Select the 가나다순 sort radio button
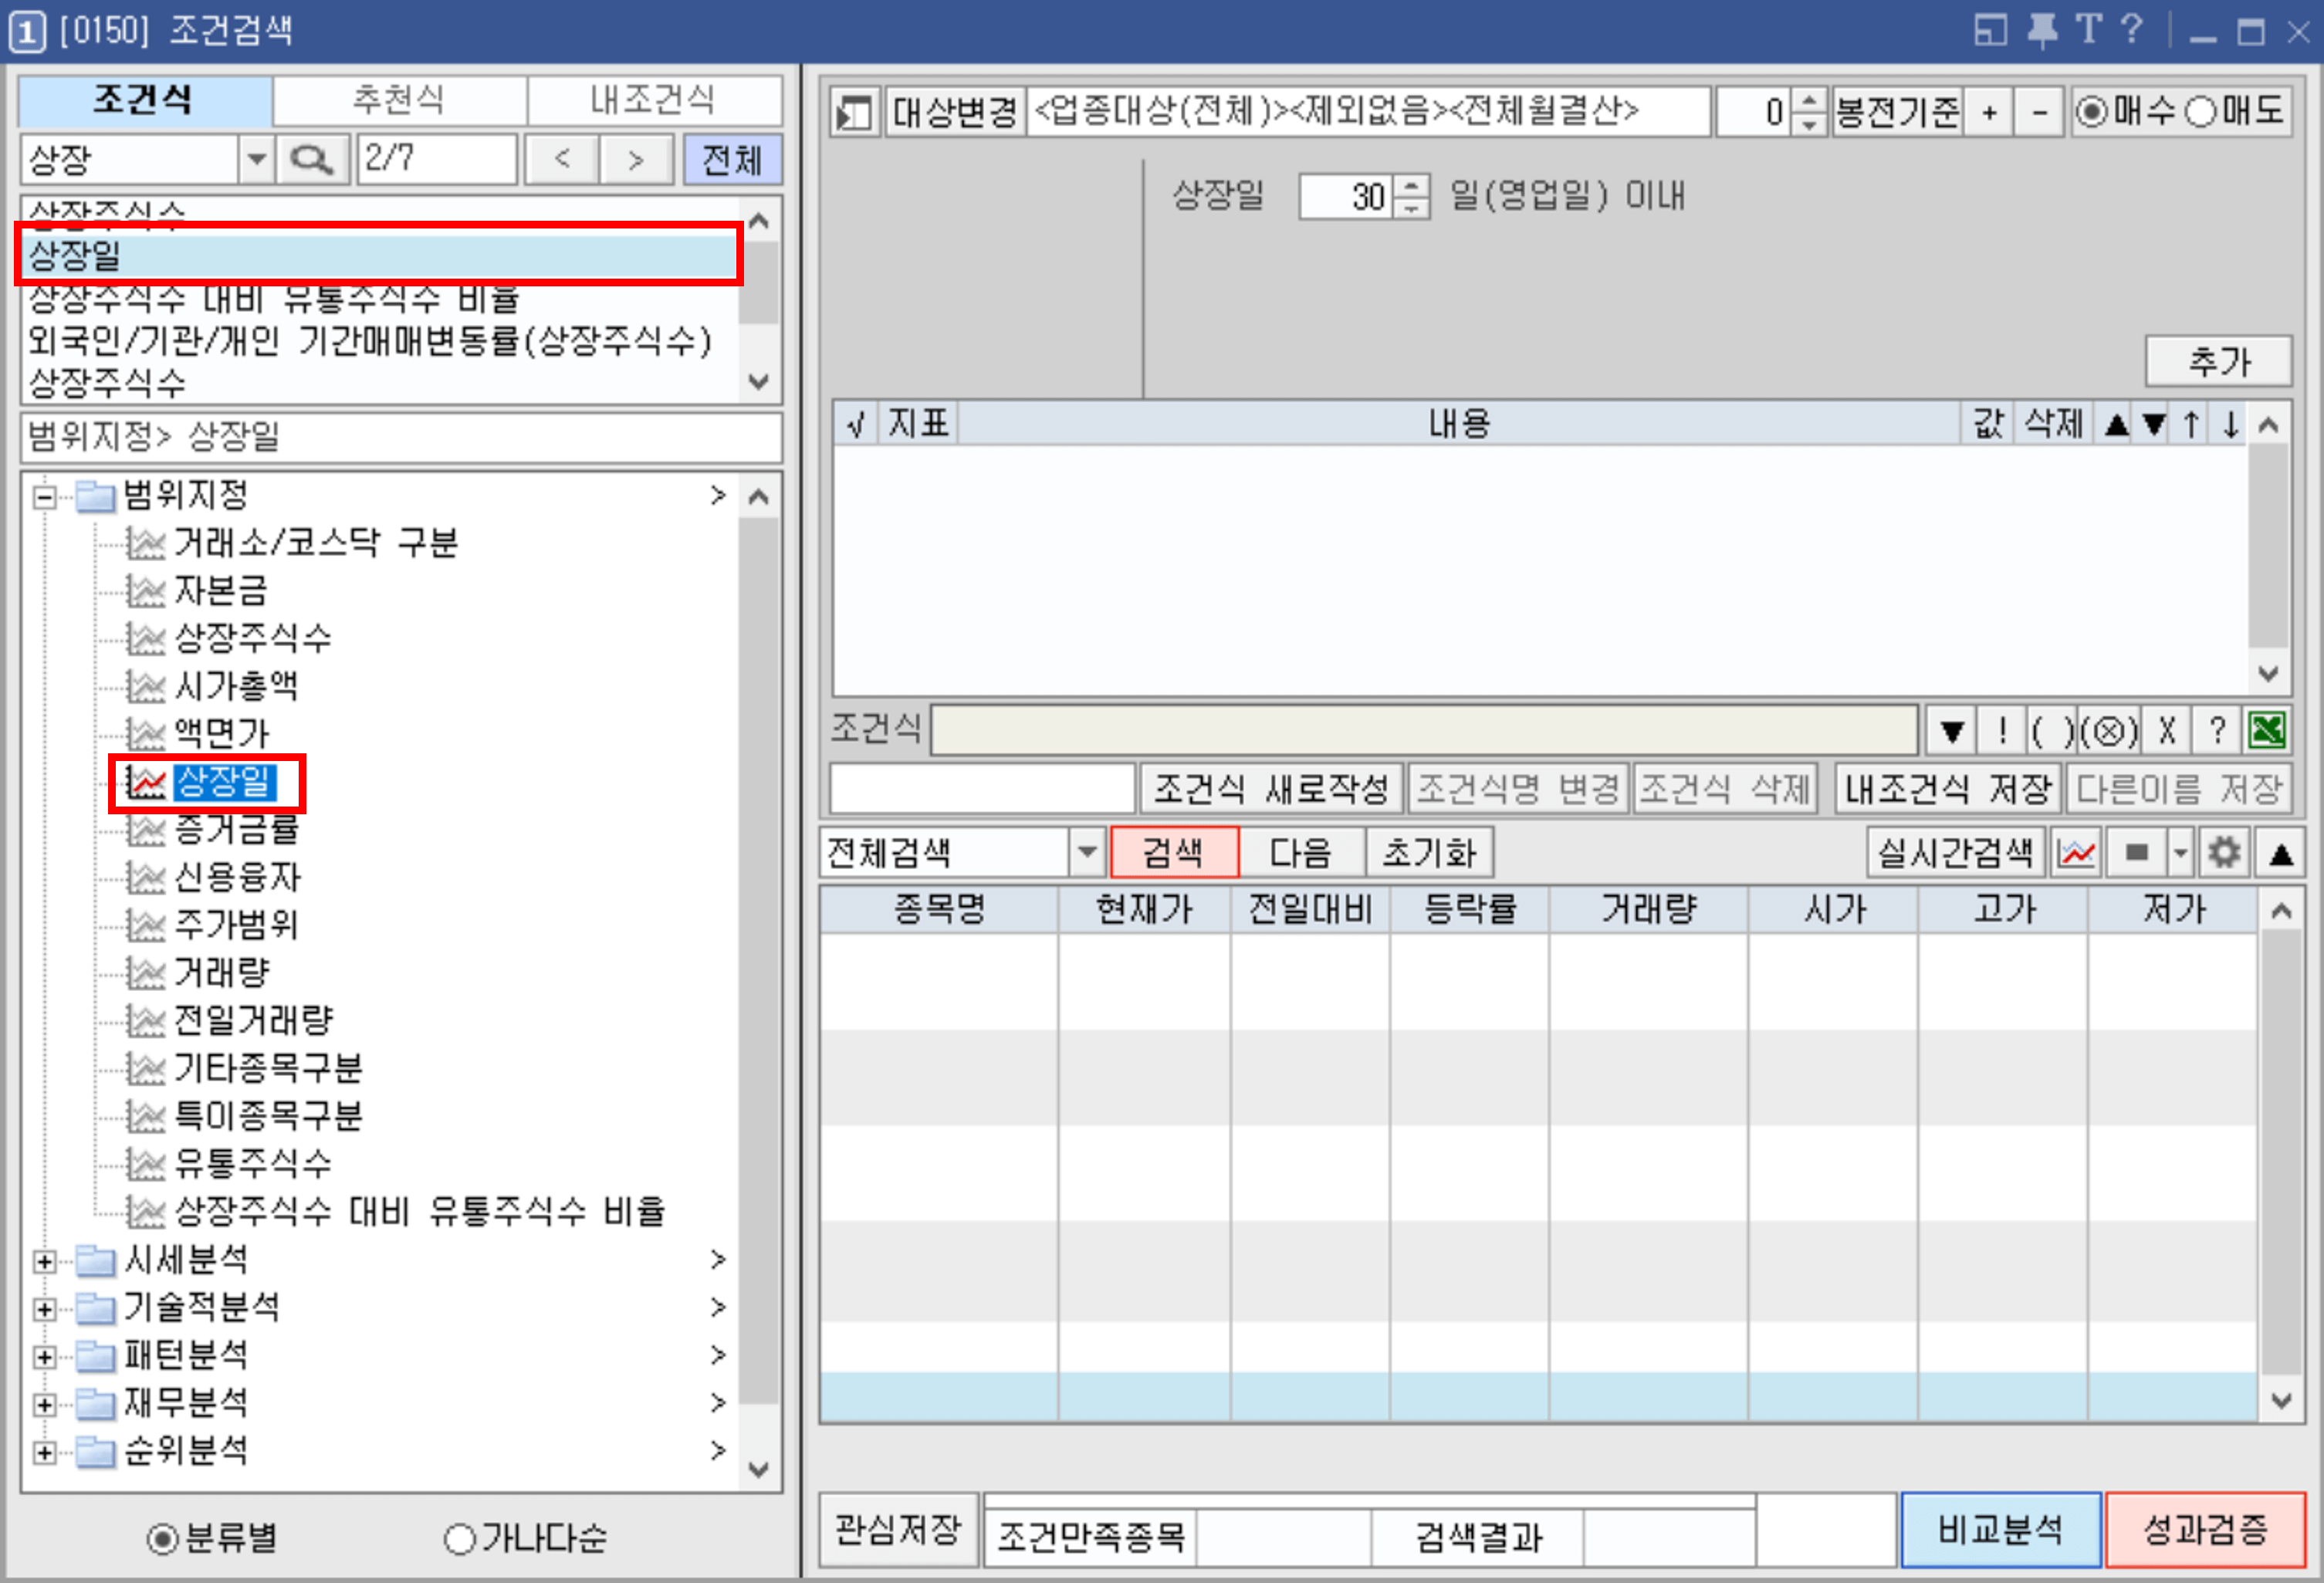The width and height of the screenshot is (2324, 1583). 459,1539
